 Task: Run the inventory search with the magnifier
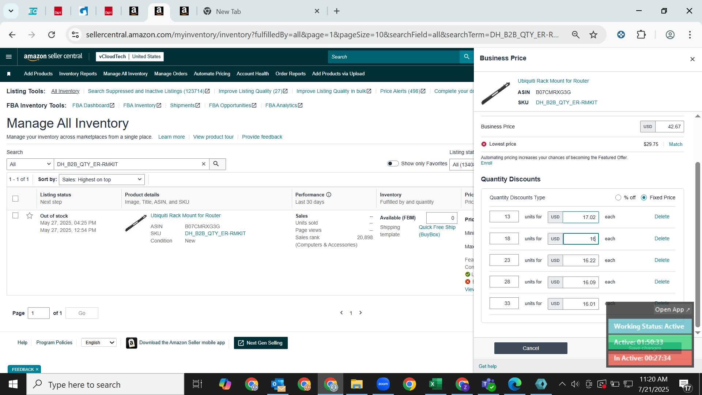[217, 164]
